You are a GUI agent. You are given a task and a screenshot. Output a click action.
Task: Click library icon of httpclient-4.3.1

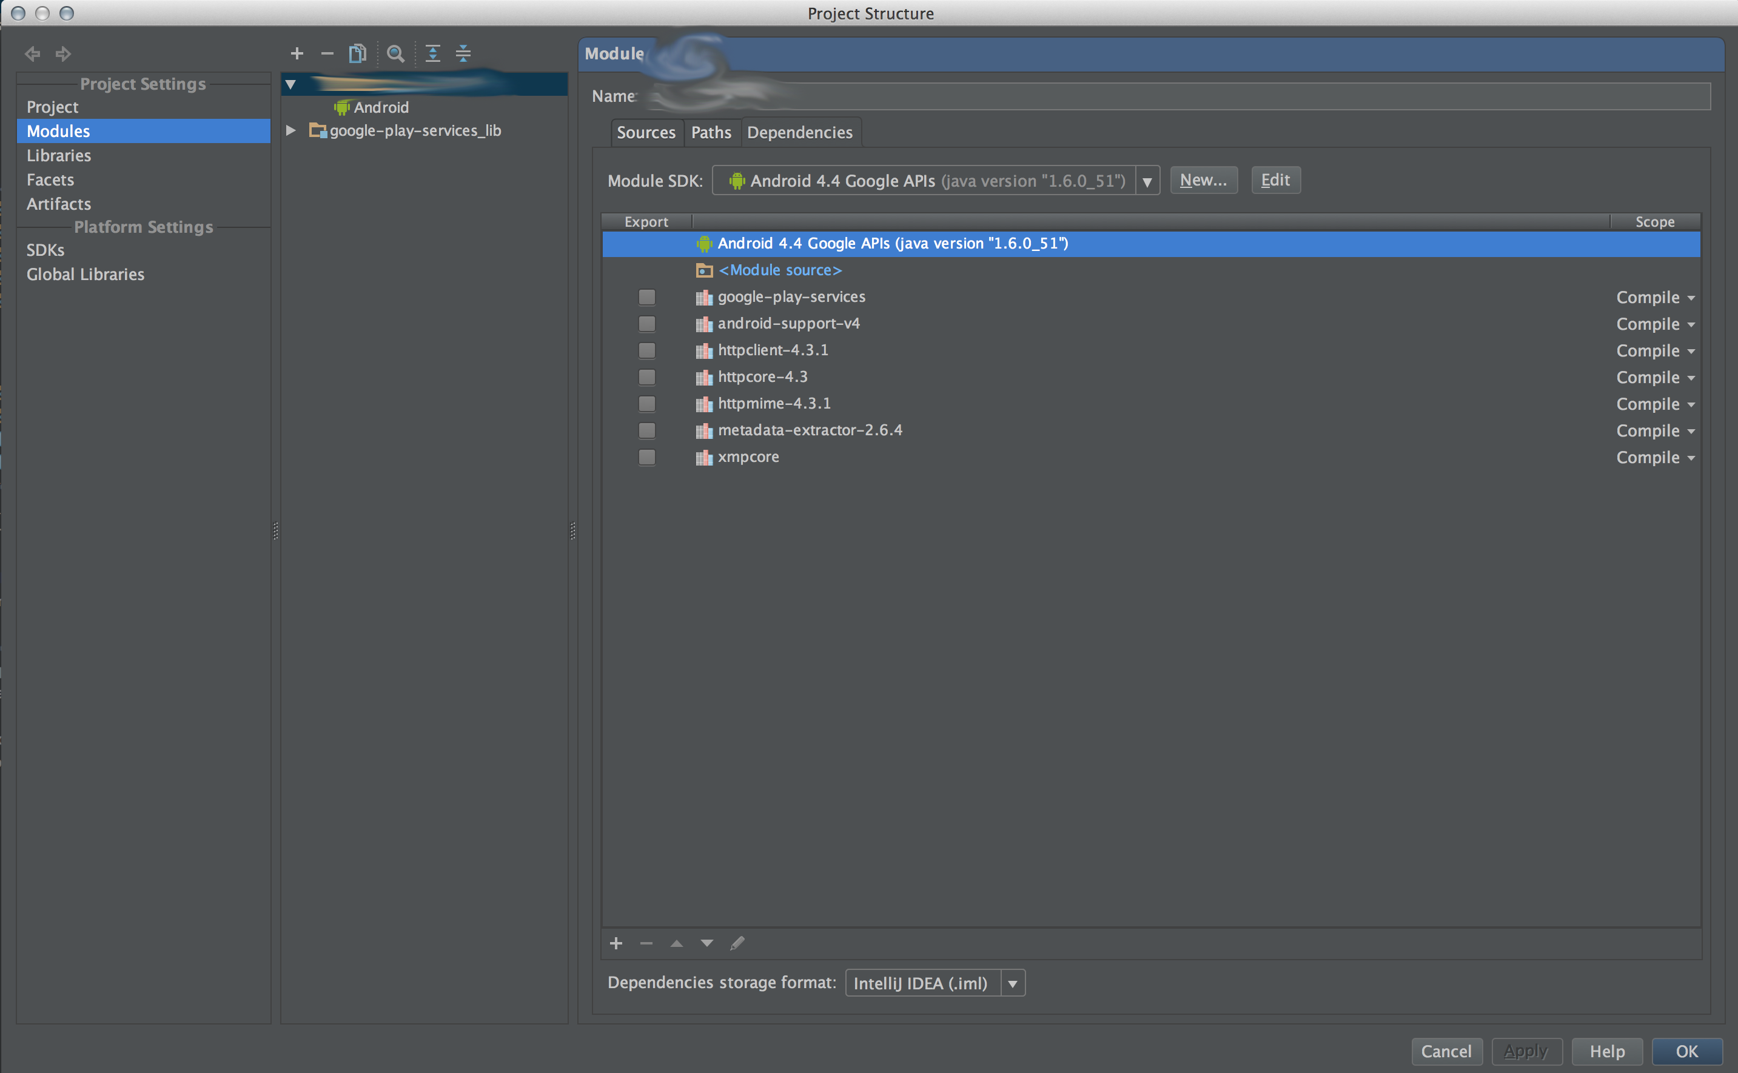[704, 350]
